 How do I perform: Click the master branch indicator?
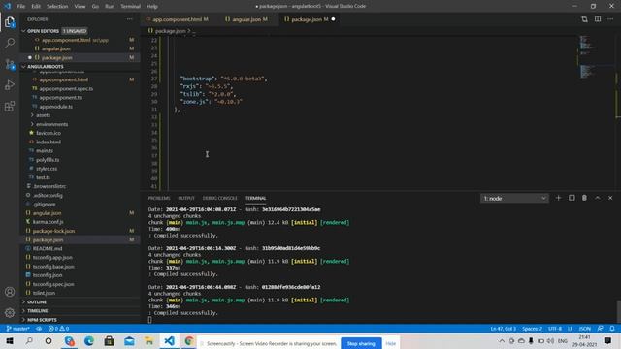(17, 329)
